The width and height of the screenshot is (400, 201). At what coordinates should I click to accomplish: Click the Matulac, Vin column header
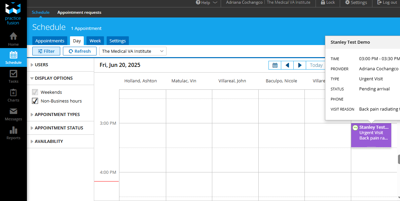[184, 81]
